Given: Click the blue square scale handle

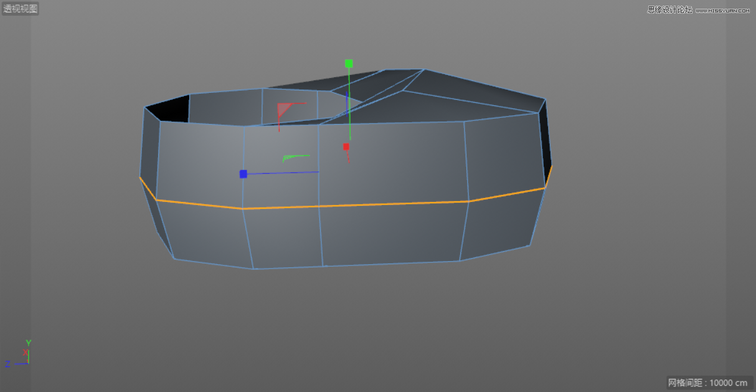Looking at the screenshot, I should click(242, 174).
